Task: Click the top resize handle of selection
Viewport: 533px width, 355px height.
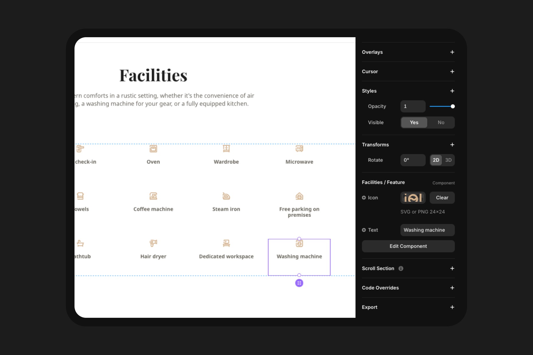Action: click(x=299, y=239)
